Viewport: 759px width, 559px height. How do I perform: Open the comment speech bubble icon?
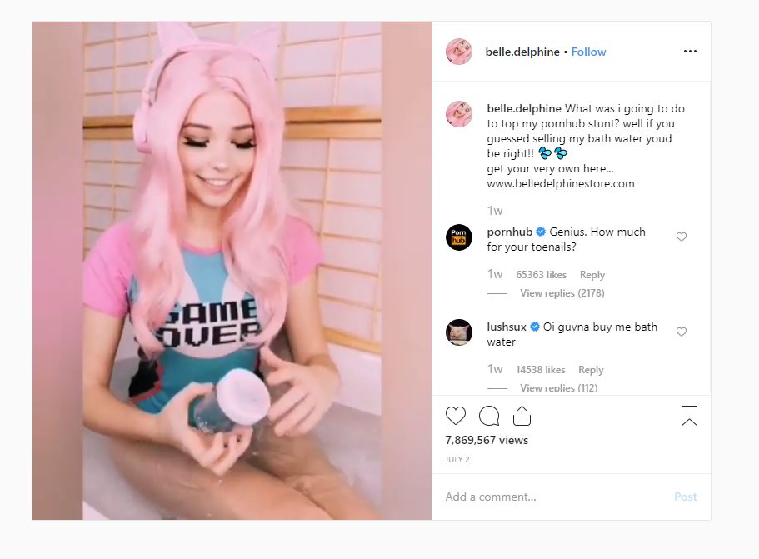tap(489, 416)
